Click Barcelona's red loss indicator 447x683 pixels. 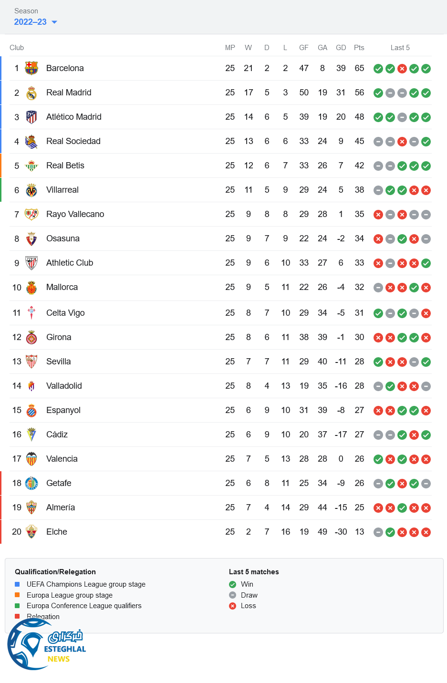(x=402, y=69)
